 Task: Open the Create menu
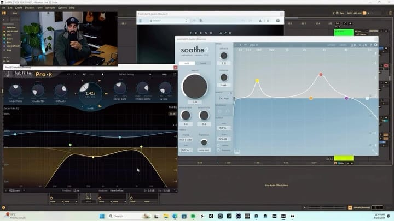click(19, 8)
